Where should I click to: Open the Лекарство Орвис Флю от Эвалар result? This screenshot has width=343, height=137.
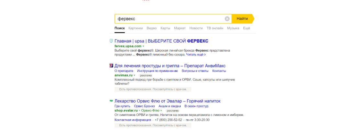(x=168, y=101)
